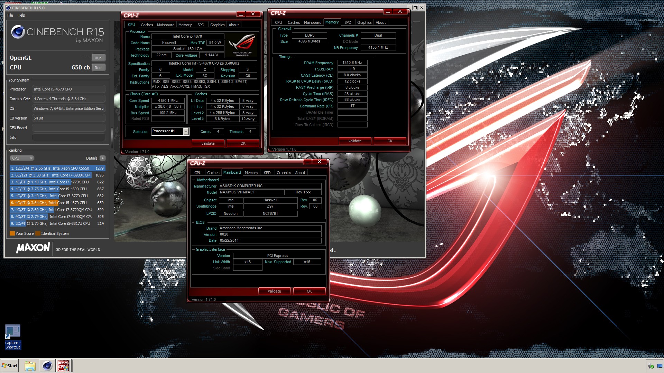Screen dimensions: 664x373
Task: Click the motherboard Model MAXIMUS VII IMPACT field
Action: coord(251,192)
